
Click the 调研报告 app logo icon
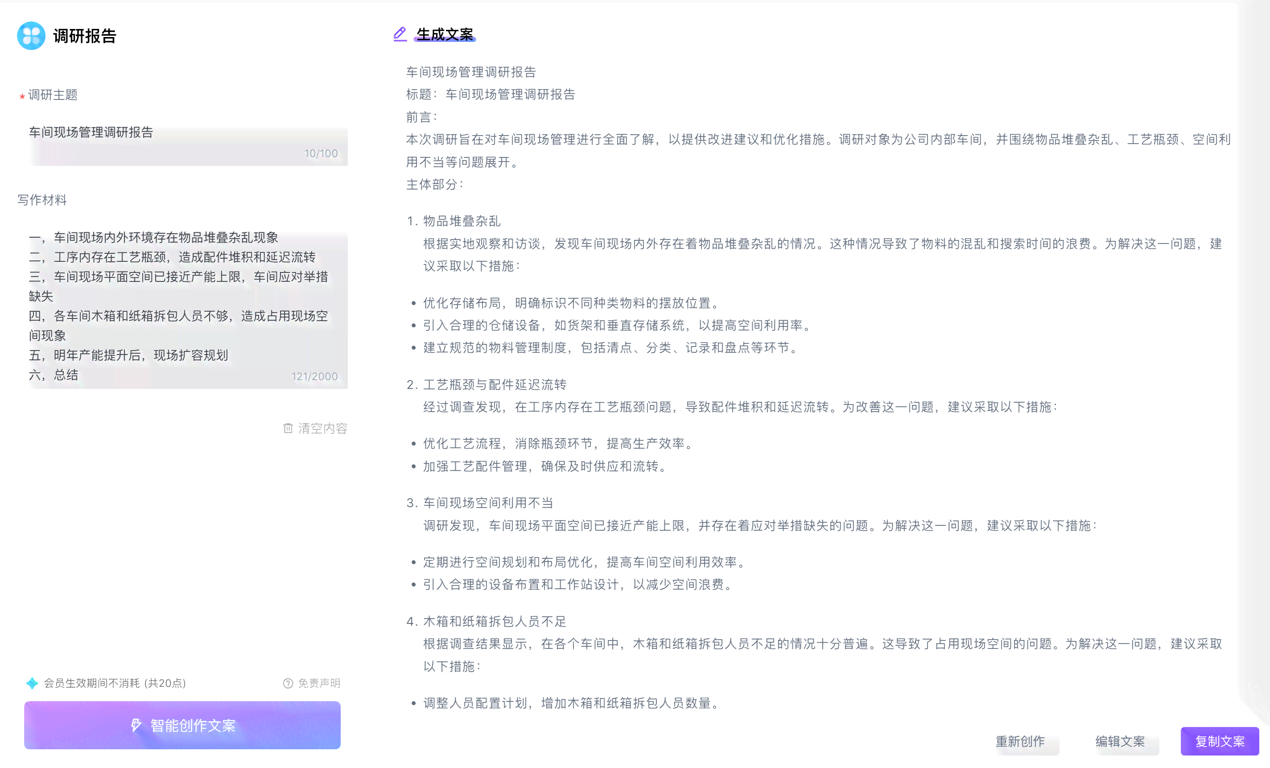point(31,36)
